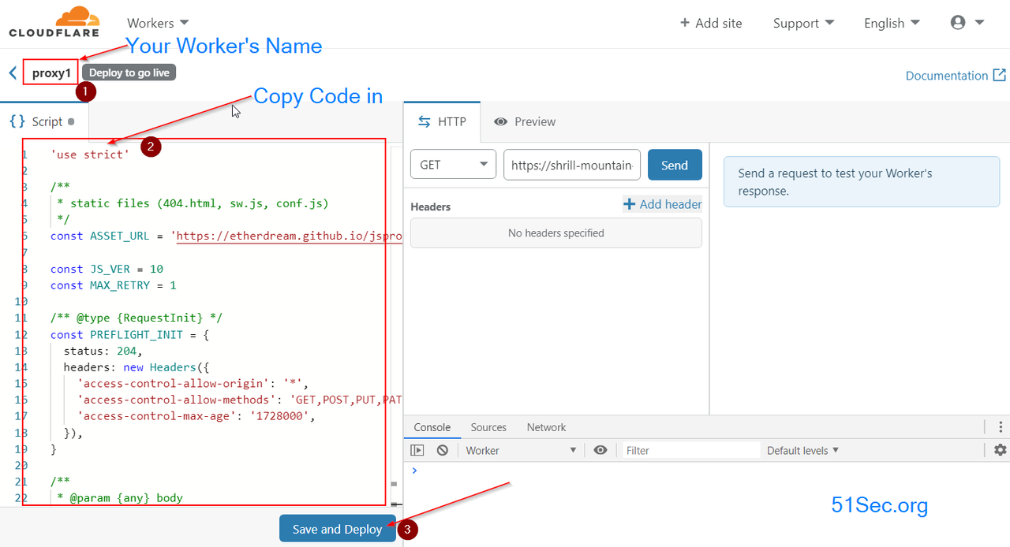
Task: Click the Script curly braces icon
Action: (17, 121)
